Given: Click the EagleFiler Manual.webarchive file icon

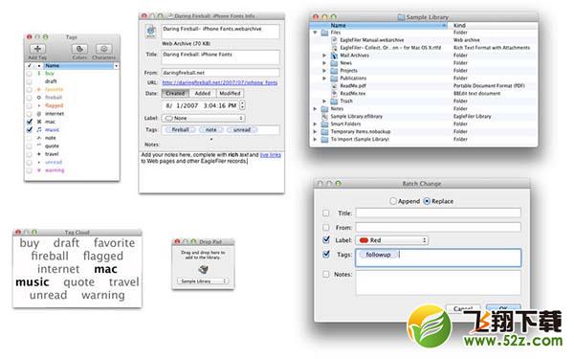Looking at the screenshot, I should point(334,40).
